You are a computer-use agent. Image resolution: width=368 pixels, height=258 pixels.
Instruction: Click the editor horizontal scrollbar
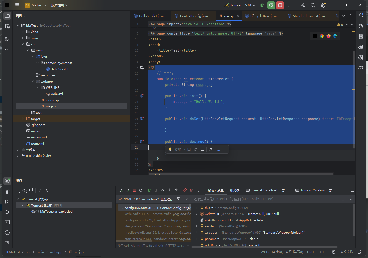(x=241, y=174)
